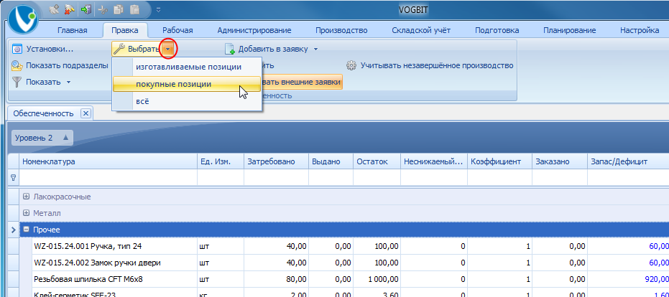Image resolution: width=669 pixels, height=297 pixels.
Task: Collapse the Прочее group
Action: [x=27, y=230]
